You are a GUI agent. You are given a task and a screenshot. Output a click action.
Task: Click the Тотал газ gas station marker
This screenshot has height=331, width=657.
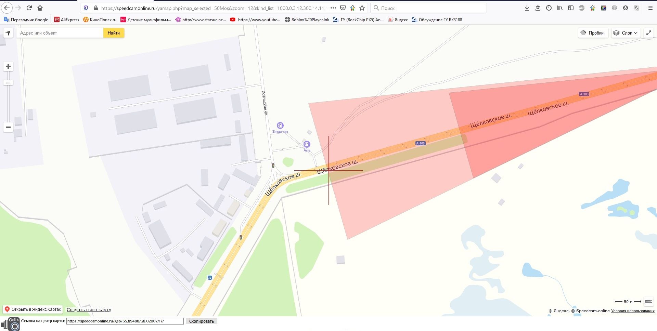point(280,125)
